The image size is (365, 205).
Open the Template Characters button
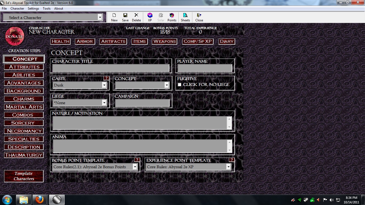click(24, 176)
